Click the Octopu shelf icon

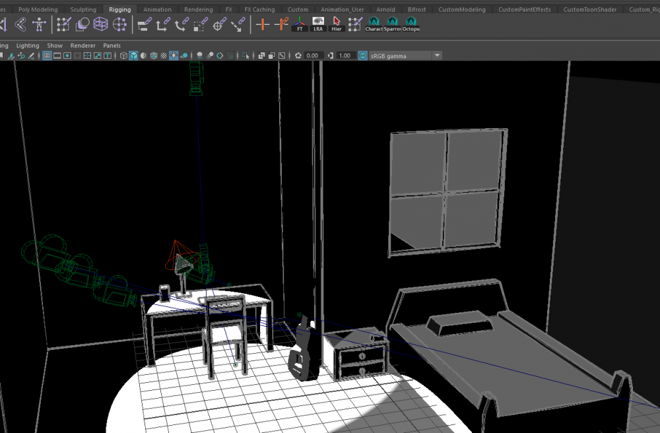click(411, 24)
